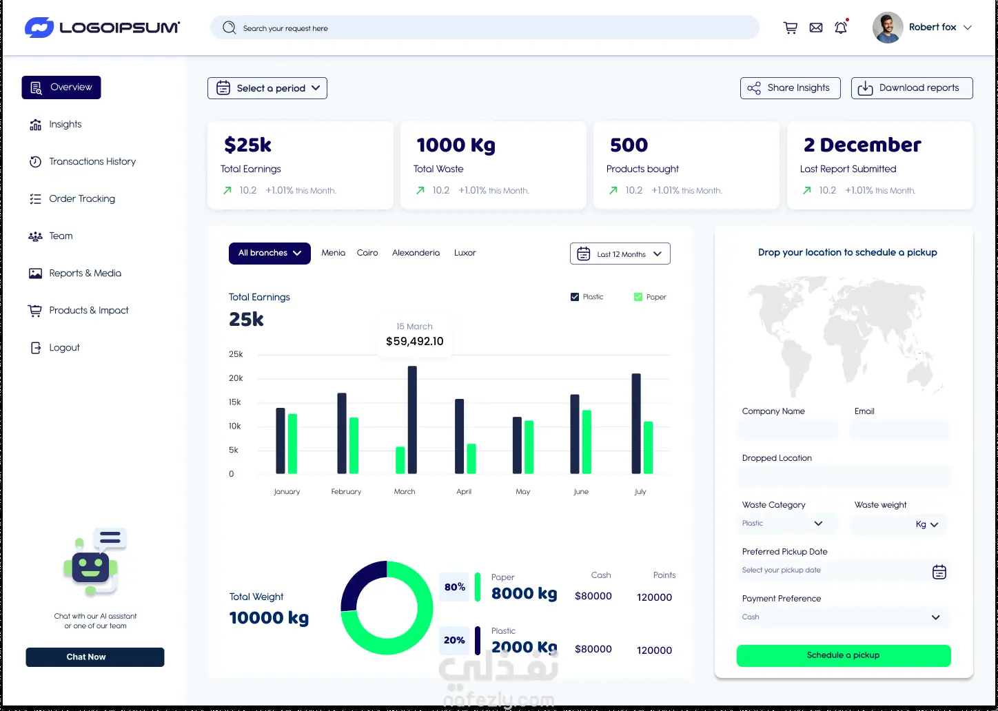
Task: Click the Download reports button
Action: [912, 88]
